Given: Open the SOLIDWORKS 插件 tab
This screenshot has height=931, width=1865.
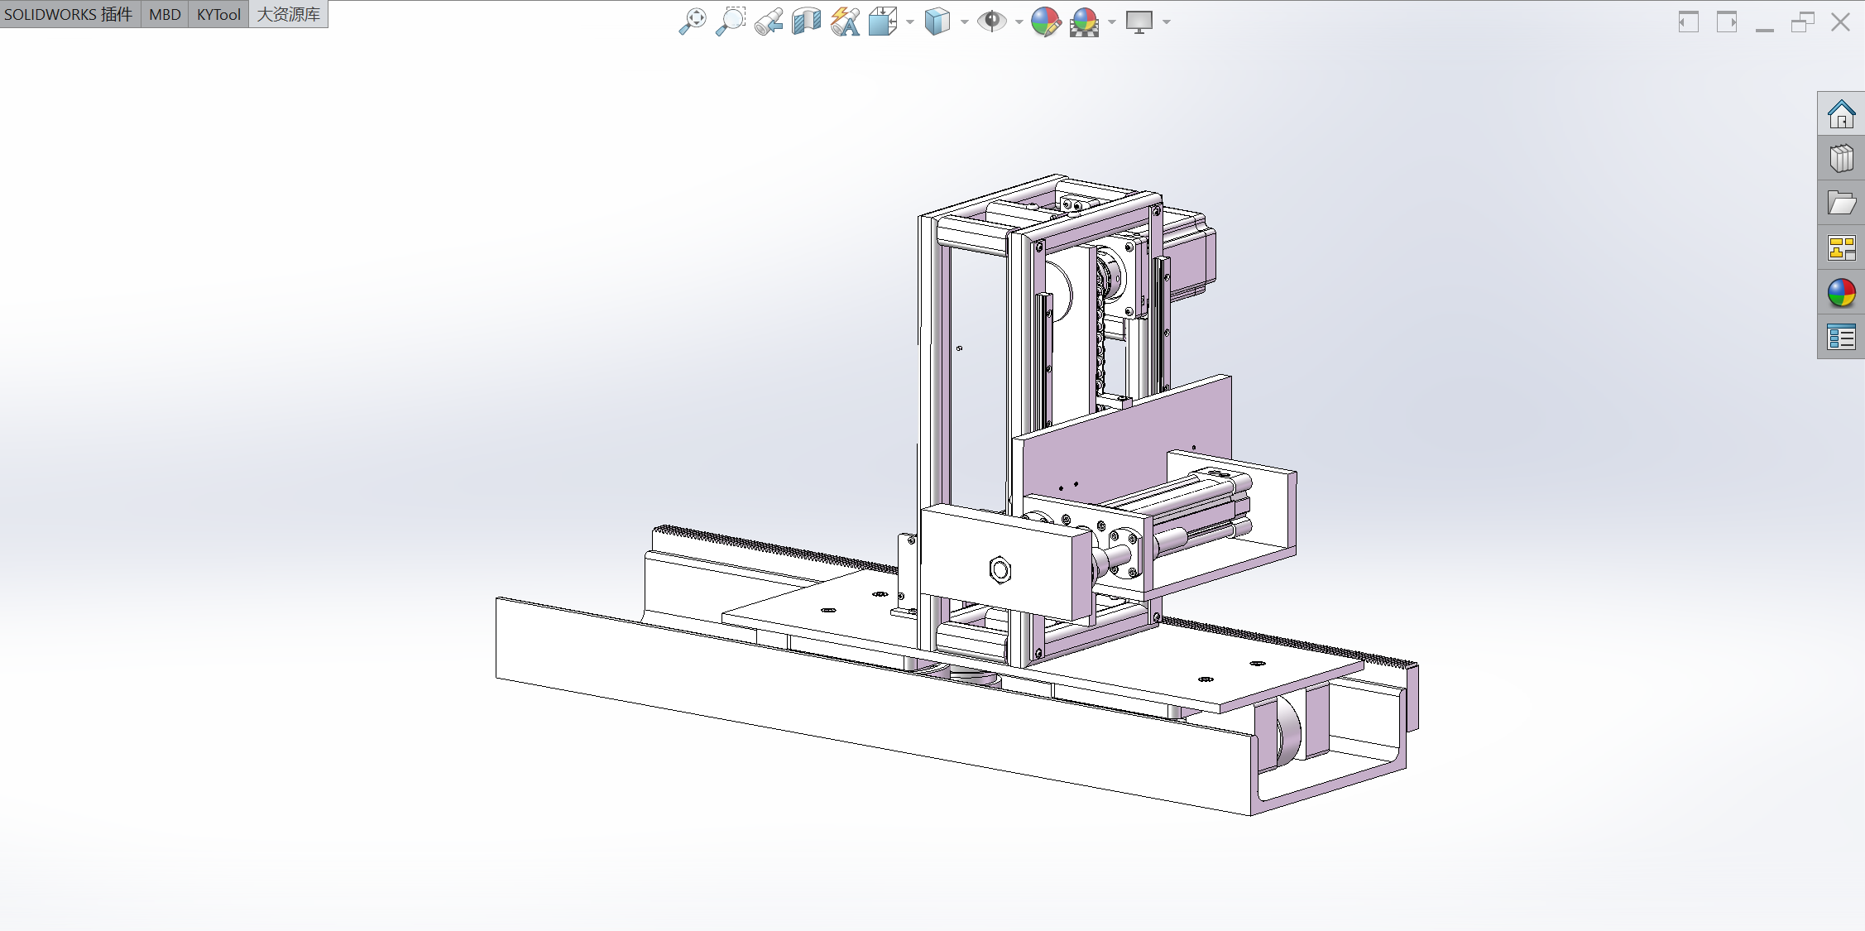Looking at the screenshot, I should (69, 14).
